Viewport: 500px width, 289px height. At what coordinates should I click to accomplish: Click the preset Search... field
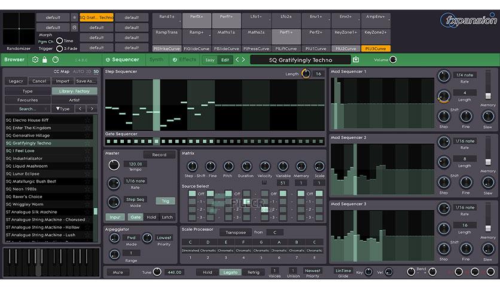[28, 109]
